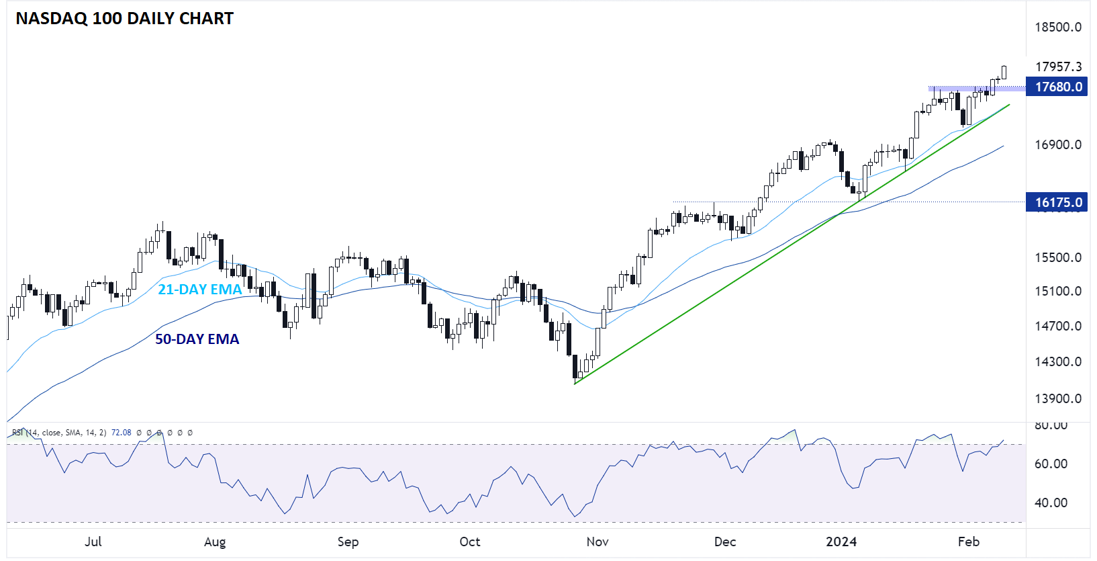Select the 17680.0 price level tag
The width and height of the screenshot is (1097, 561).
coord(1057,87)
